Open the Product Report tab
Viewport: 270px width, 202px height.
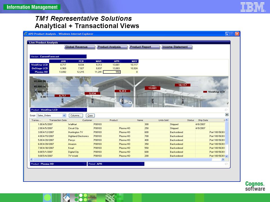tap(144, 47)
